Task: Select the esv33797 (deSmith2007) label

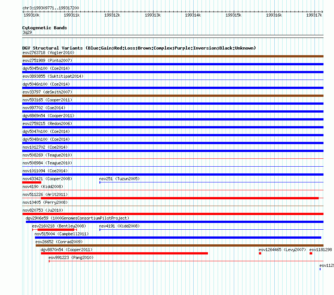Action: [47, 92]
